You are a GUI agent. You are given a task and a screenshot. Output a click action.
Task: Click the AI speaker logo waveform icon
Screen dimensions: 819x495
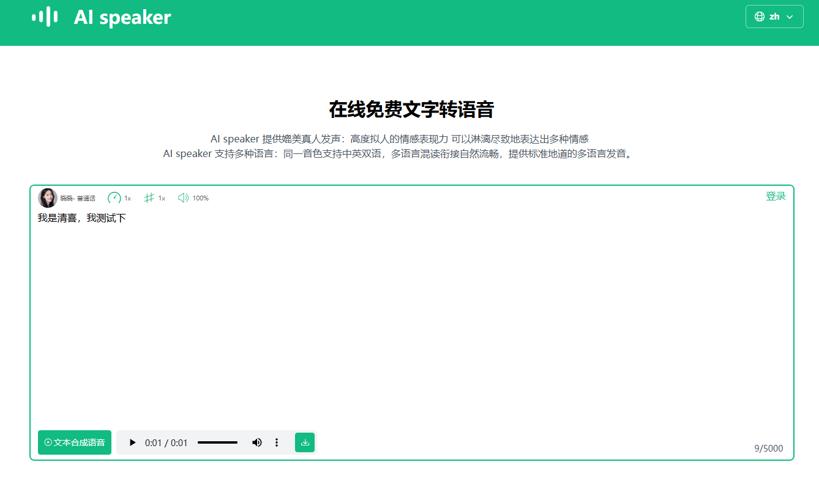click(45, 16)
